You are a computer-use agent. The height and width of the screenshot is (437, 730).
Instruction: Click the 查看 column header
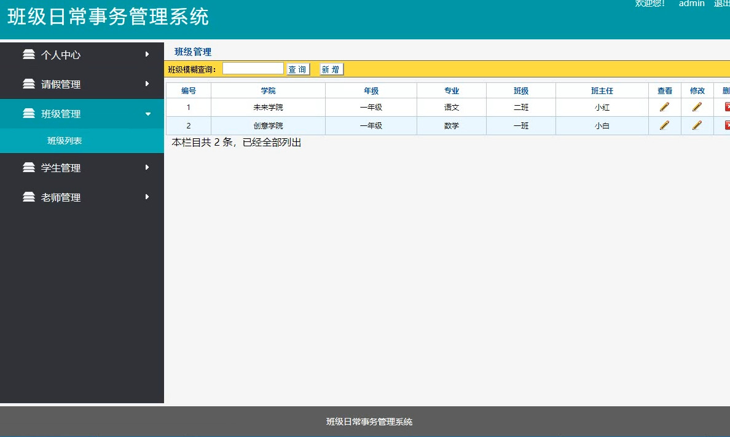click(x=665, y=90)
